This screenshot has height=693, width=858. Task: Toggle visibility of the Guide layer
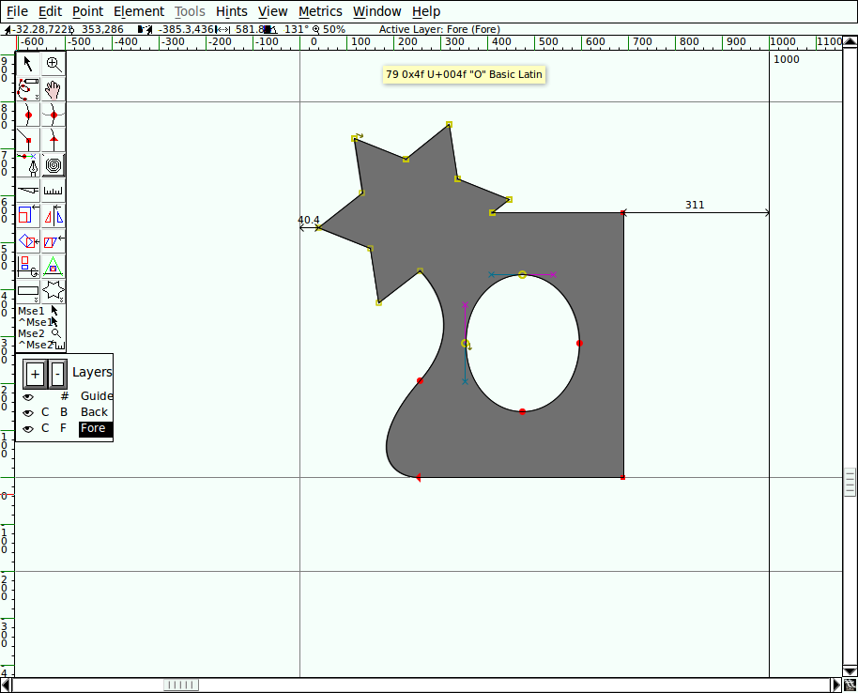click(x=28, y=397)
